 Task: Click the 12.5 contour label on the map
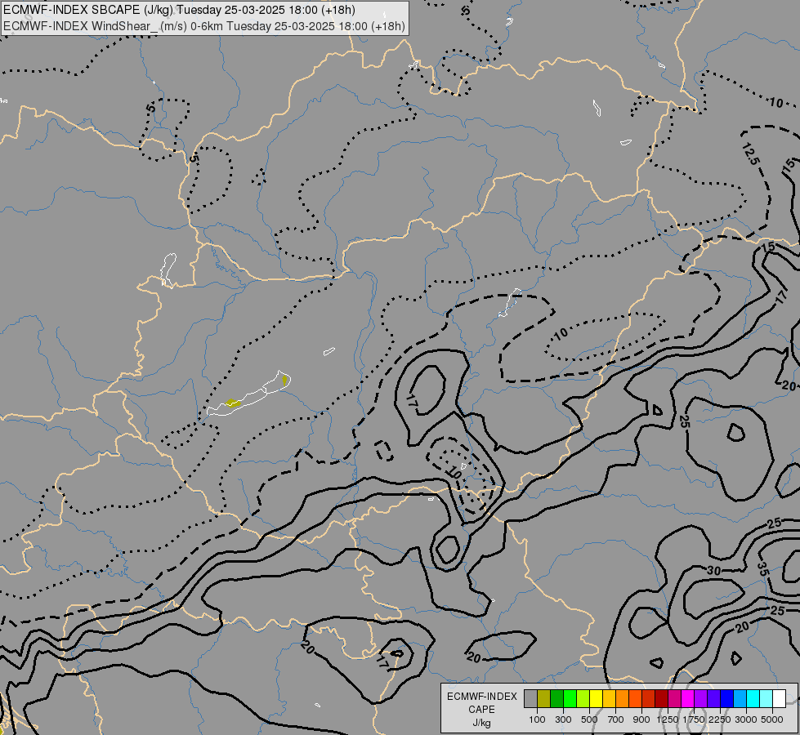[x=750, y=154]
